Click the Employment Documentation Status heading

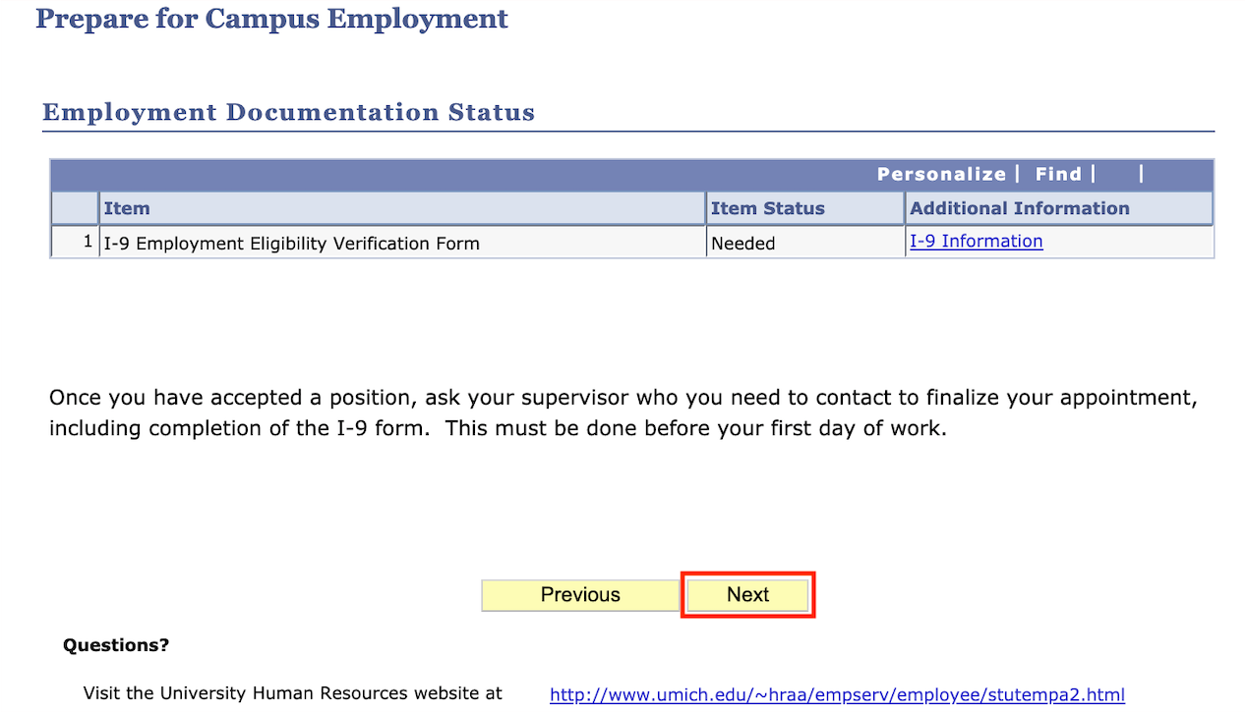click(288, 112)
